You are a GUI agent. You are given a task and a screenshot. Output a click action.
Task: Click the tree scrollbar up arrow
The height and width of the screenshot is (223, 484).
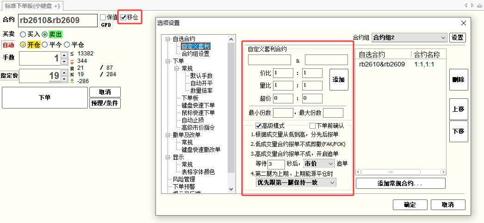point(231,38)
